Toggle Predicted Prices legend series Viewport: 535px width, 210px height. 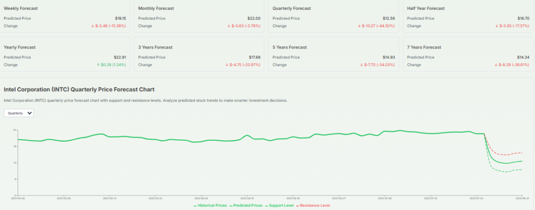[246, 206]
